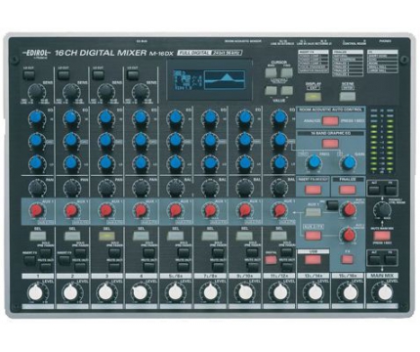Toggle the LO CUT button on channel 4
The image size is (420, 352).
[x=132, y=74]
